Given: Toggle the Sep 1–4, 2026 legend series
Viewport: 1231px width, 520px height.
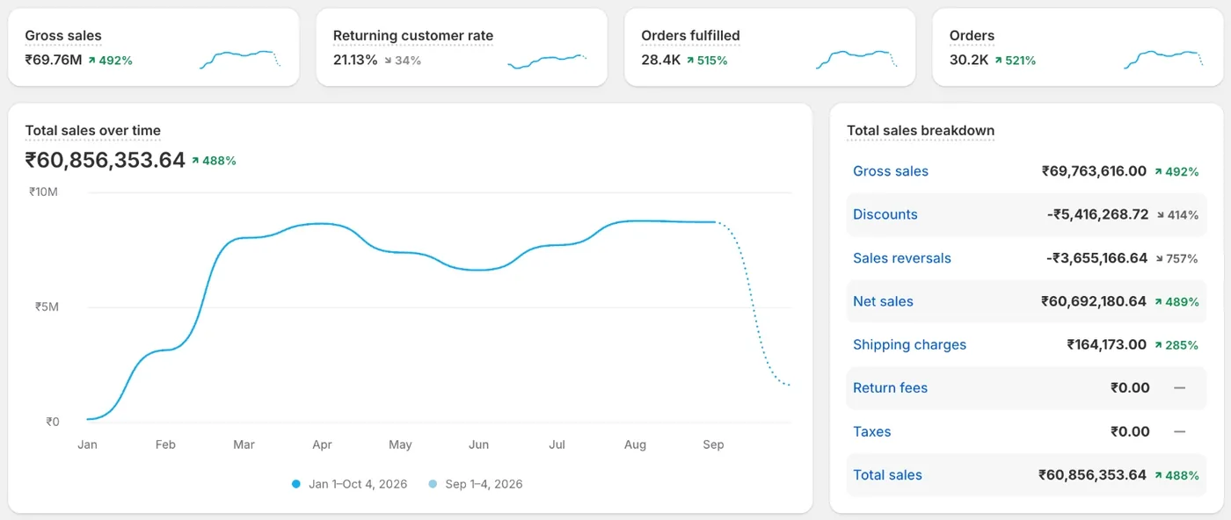Looking at the screenshot, I should pos(475,484).
